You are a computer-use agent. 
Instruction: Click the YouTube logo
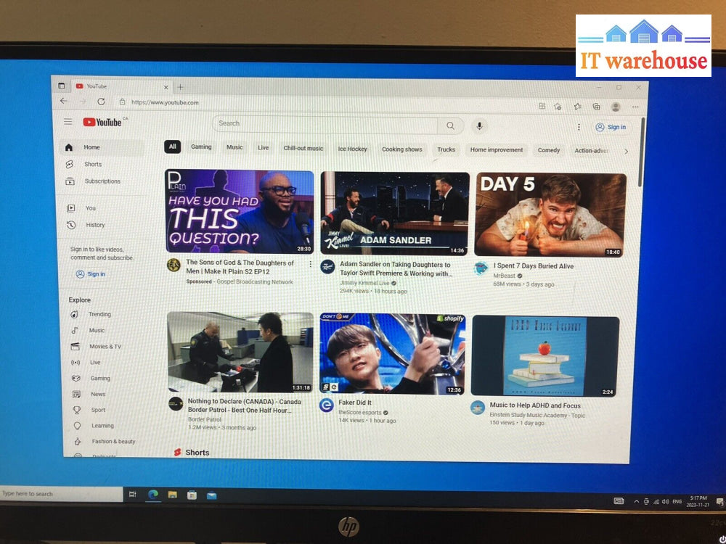coord(102,123)
